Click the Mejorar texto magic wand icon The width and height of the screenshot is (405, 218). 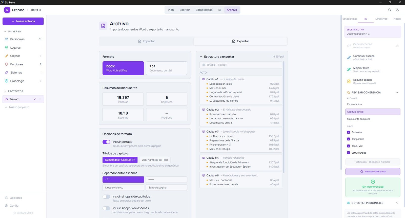[349, 69]
